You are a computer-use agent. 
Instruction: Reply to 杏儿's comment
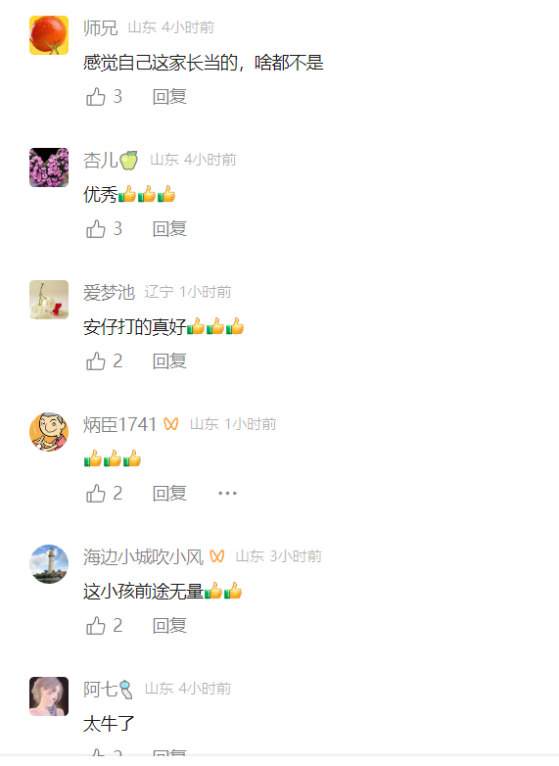pyautogui.click(x=169, y=228)
